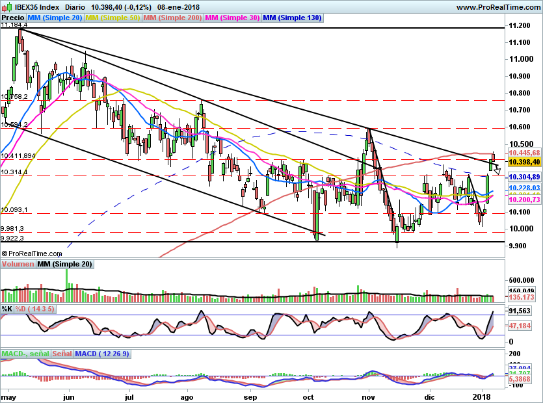Click the Volumen panel label
The width and height of the screenshot is (543, 403).
tap(18, 264)
